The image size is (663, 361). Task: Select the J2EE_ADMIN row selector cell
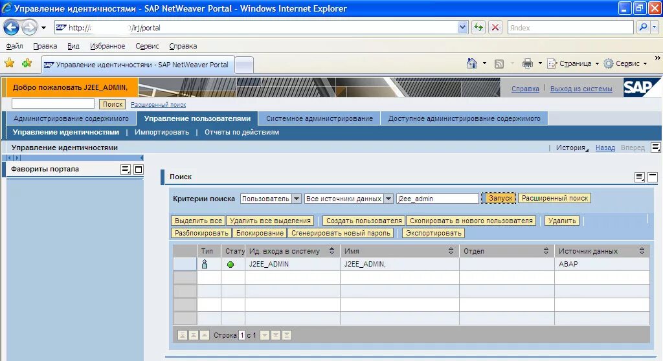coord(185,264)
